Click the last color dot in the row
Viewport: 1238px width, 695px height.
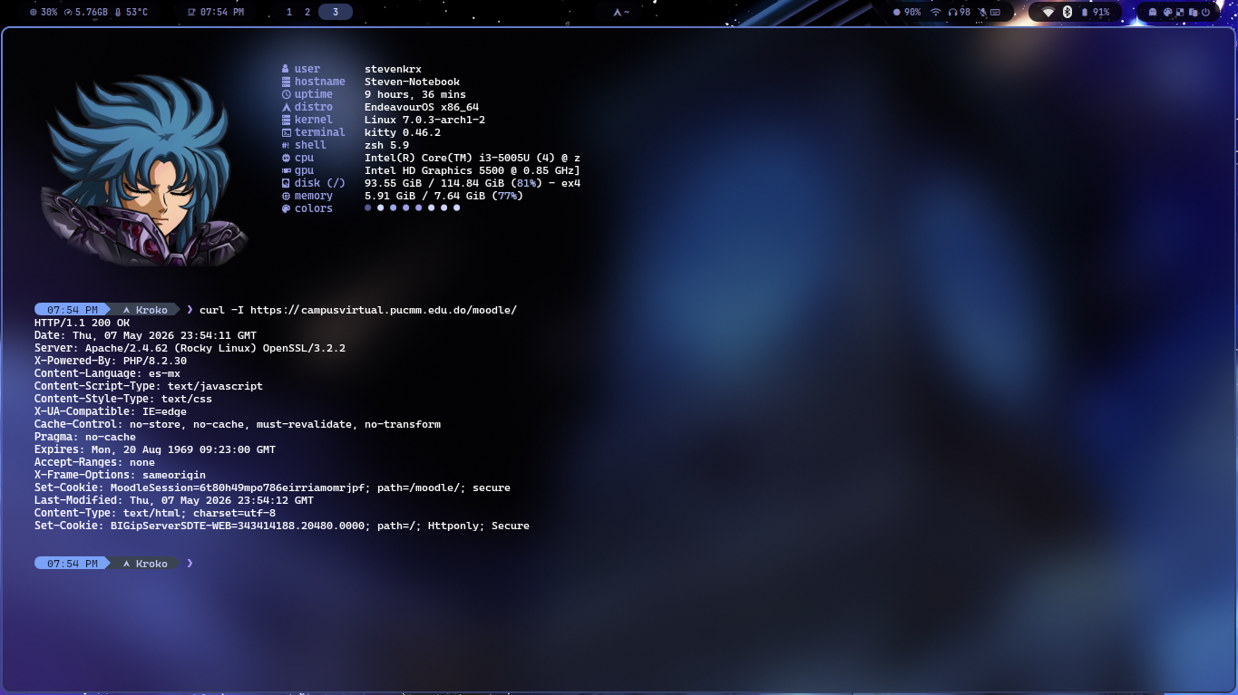[456, 208]
